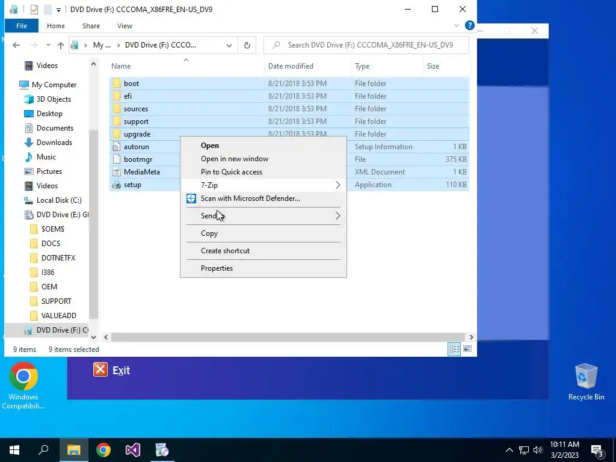Open 3D Objects in the sidebar
The width and height of the screenshot is (616, 462).
click(x=54, y=99)
